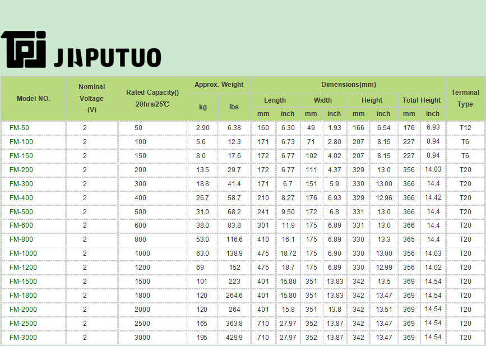The height and width of the screenshot is (346, 486).
Task: Click the Total Height subheader
Action: point(422,100)
